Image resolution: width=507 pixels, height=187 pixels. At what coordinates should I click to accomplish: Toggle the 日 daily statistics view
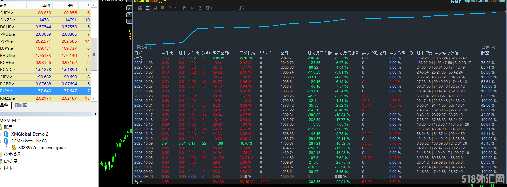click(x=148, y=8)
